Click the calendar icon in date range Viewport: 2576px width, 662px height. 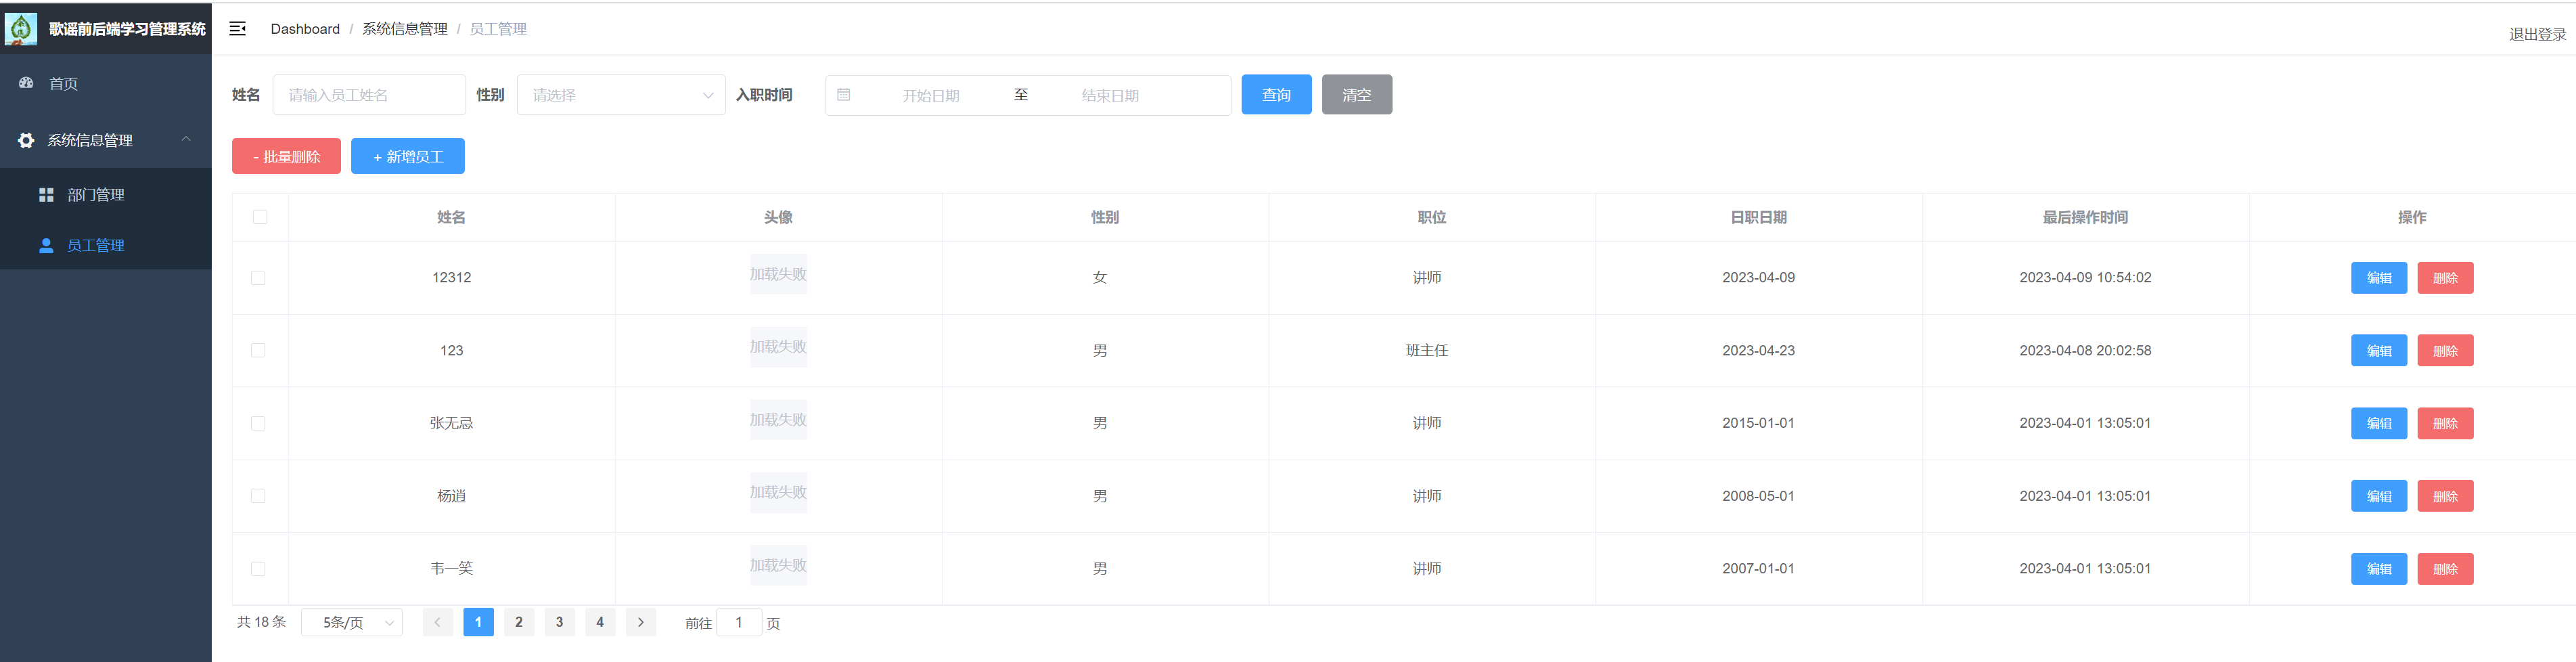(844, 95)
